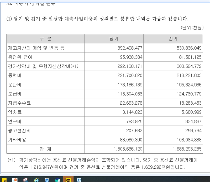This screenshot has width=210, height=182.
Task: Launch Internet Explorer from the taskbar
Action: point(36,180)
